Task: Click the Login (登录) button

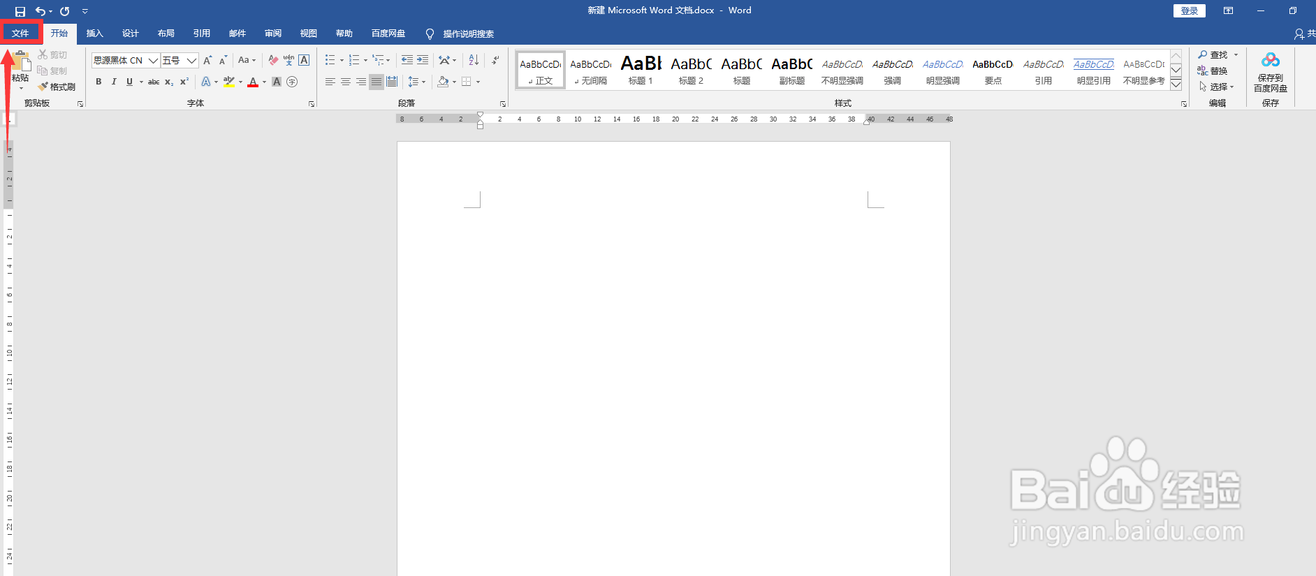Action: click(x=1190, y=10)
